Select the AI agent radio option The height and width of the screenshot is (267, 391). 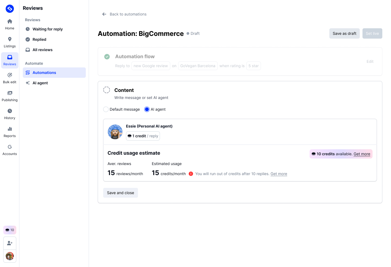147,109
